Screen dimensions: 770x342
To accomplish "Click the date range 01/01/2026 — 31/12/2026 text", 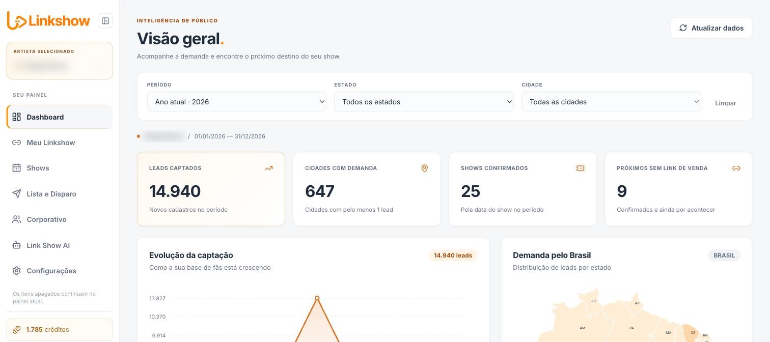I will click(x=230, y=136).
